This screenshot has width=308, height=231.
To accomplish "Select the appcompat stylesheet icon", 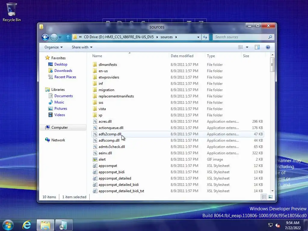I will (95, 166).
